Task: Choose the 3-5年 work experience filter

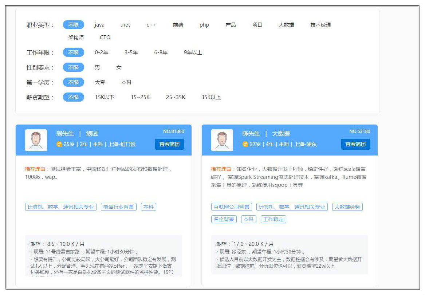Action: [x=131, y=52]
